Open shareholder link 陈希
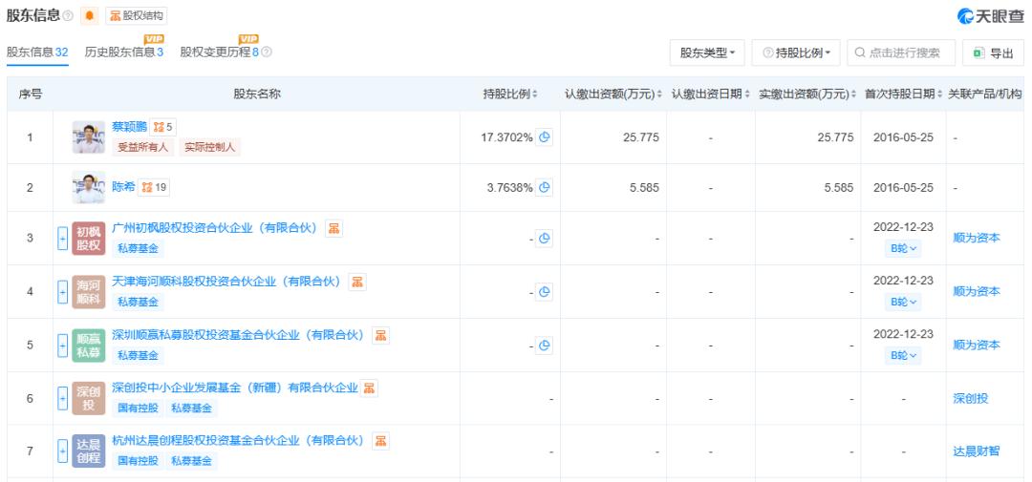This screenshot has width=1032, height=482. click(x=123, y=187)
